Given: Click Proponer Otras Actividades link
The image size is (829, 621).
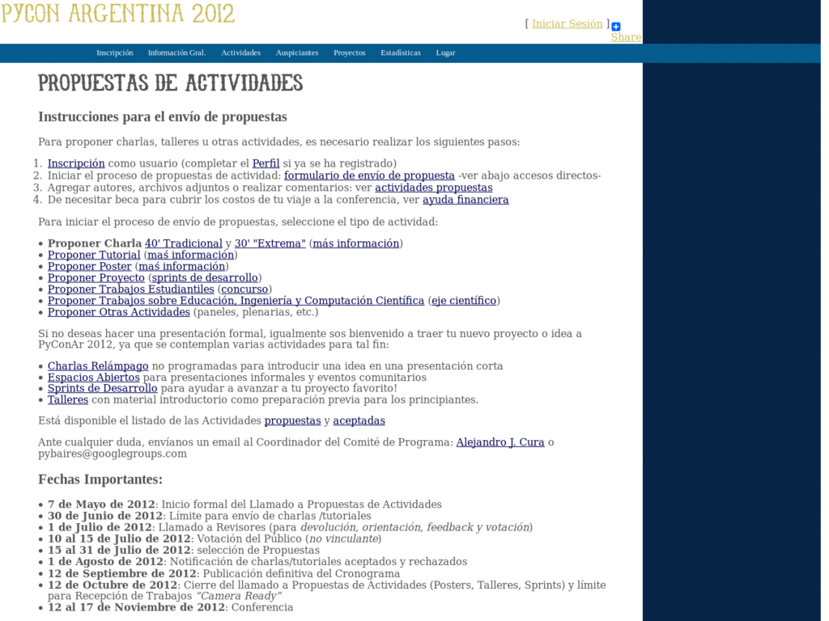Looking at the screenshot, I should click(119, 312).
